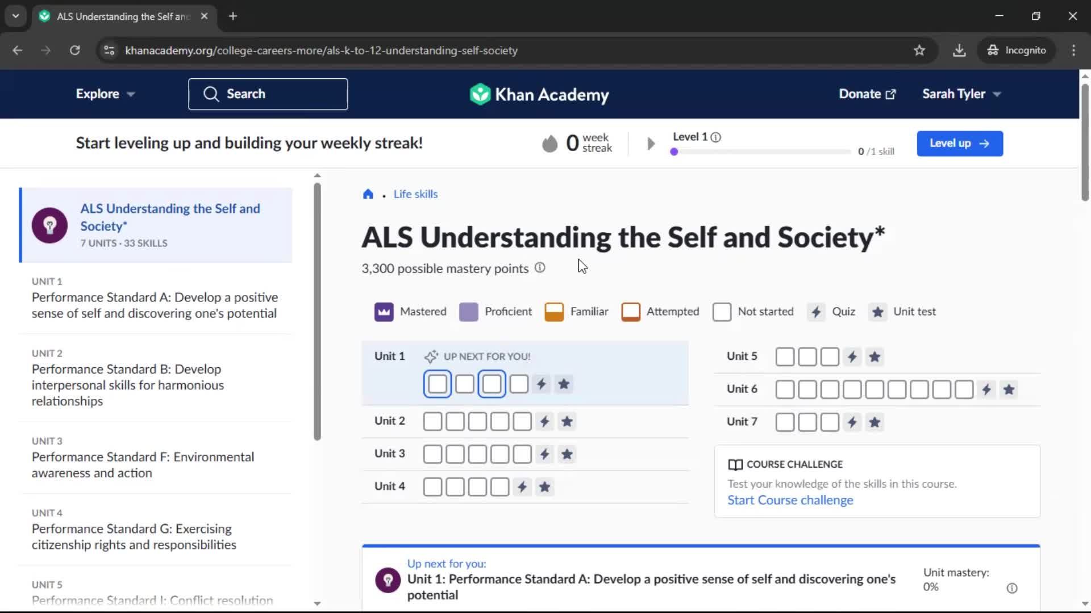Click unit mastery info icon

coord(1012,588)
